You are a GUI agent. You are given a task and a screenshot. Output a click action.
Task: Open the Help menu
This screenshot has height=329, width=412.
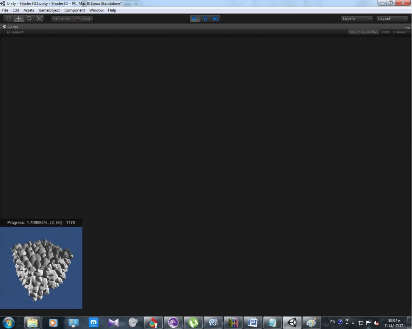tap(112, 10)
